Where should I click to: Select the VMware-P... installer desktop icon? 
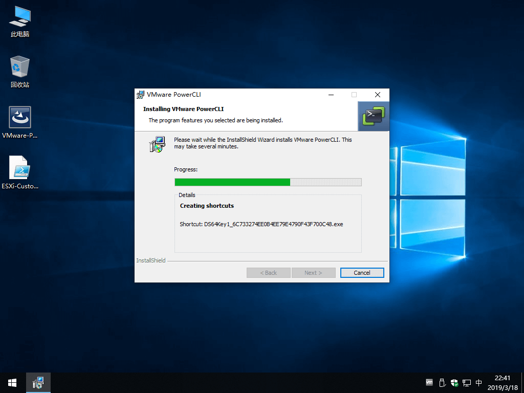point(20,122)
